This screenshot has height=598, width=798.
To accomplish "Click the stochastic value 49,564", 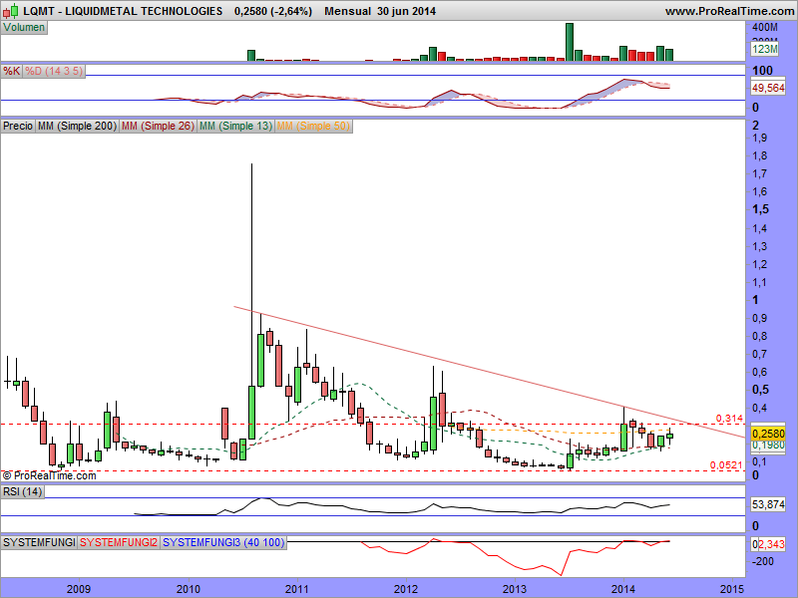I will coord(768,88).
